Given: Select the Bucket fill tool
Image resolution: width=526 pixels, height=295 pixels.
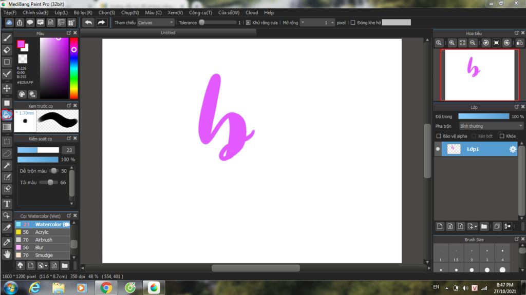Looking at the screenshot, I should tap(7, 115).
